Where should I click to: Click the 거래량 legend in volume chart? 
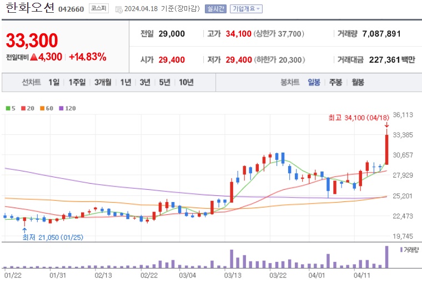410,250
